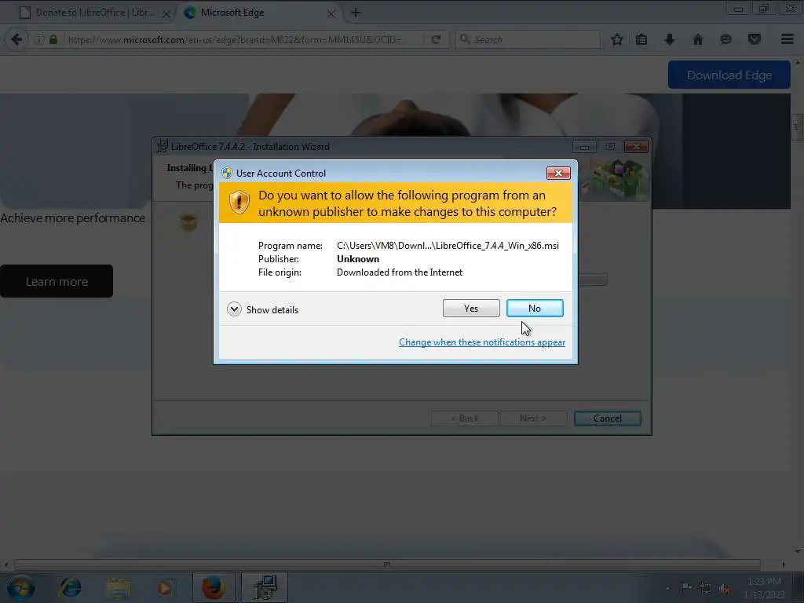Click the page vertical scrollbar thumb

tap(796, 126)
